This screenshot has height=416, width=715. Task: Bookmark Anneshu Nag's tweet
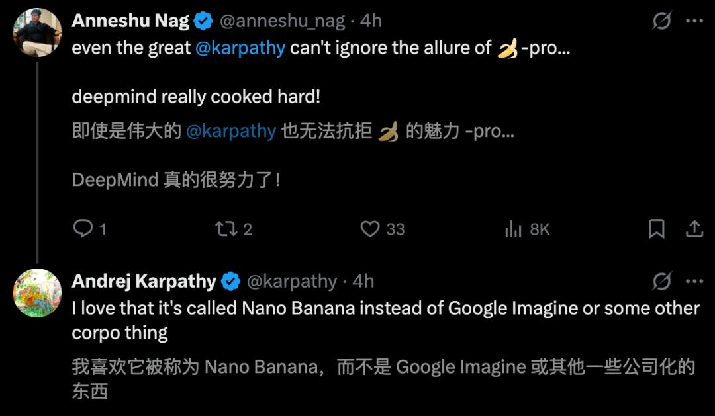tap(656, 229)
